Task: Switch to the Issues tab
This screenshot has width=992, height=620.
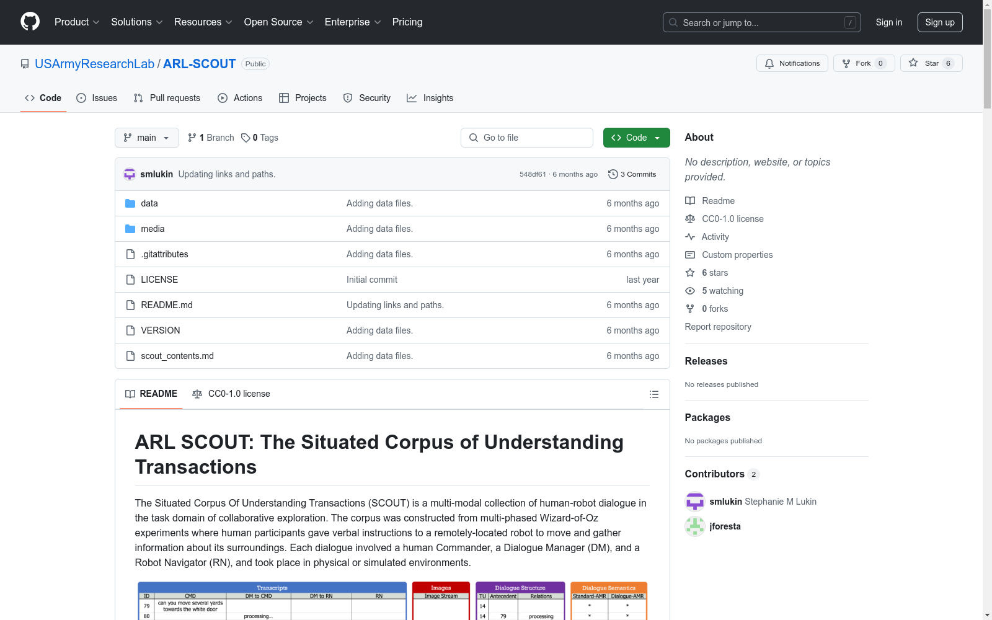Action: click(x=97, y=98)
